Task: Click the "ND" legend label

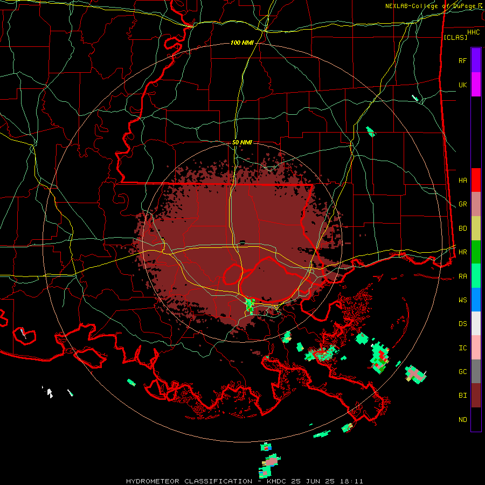Action: [x=462, y=420]
